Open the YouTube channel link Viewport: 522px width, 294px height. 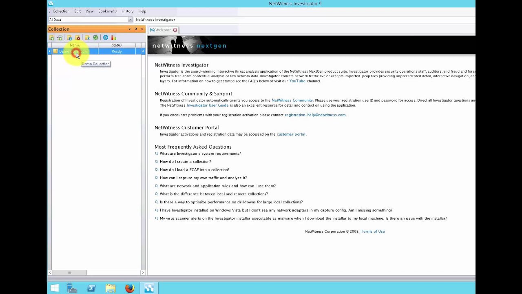point(297,81)
